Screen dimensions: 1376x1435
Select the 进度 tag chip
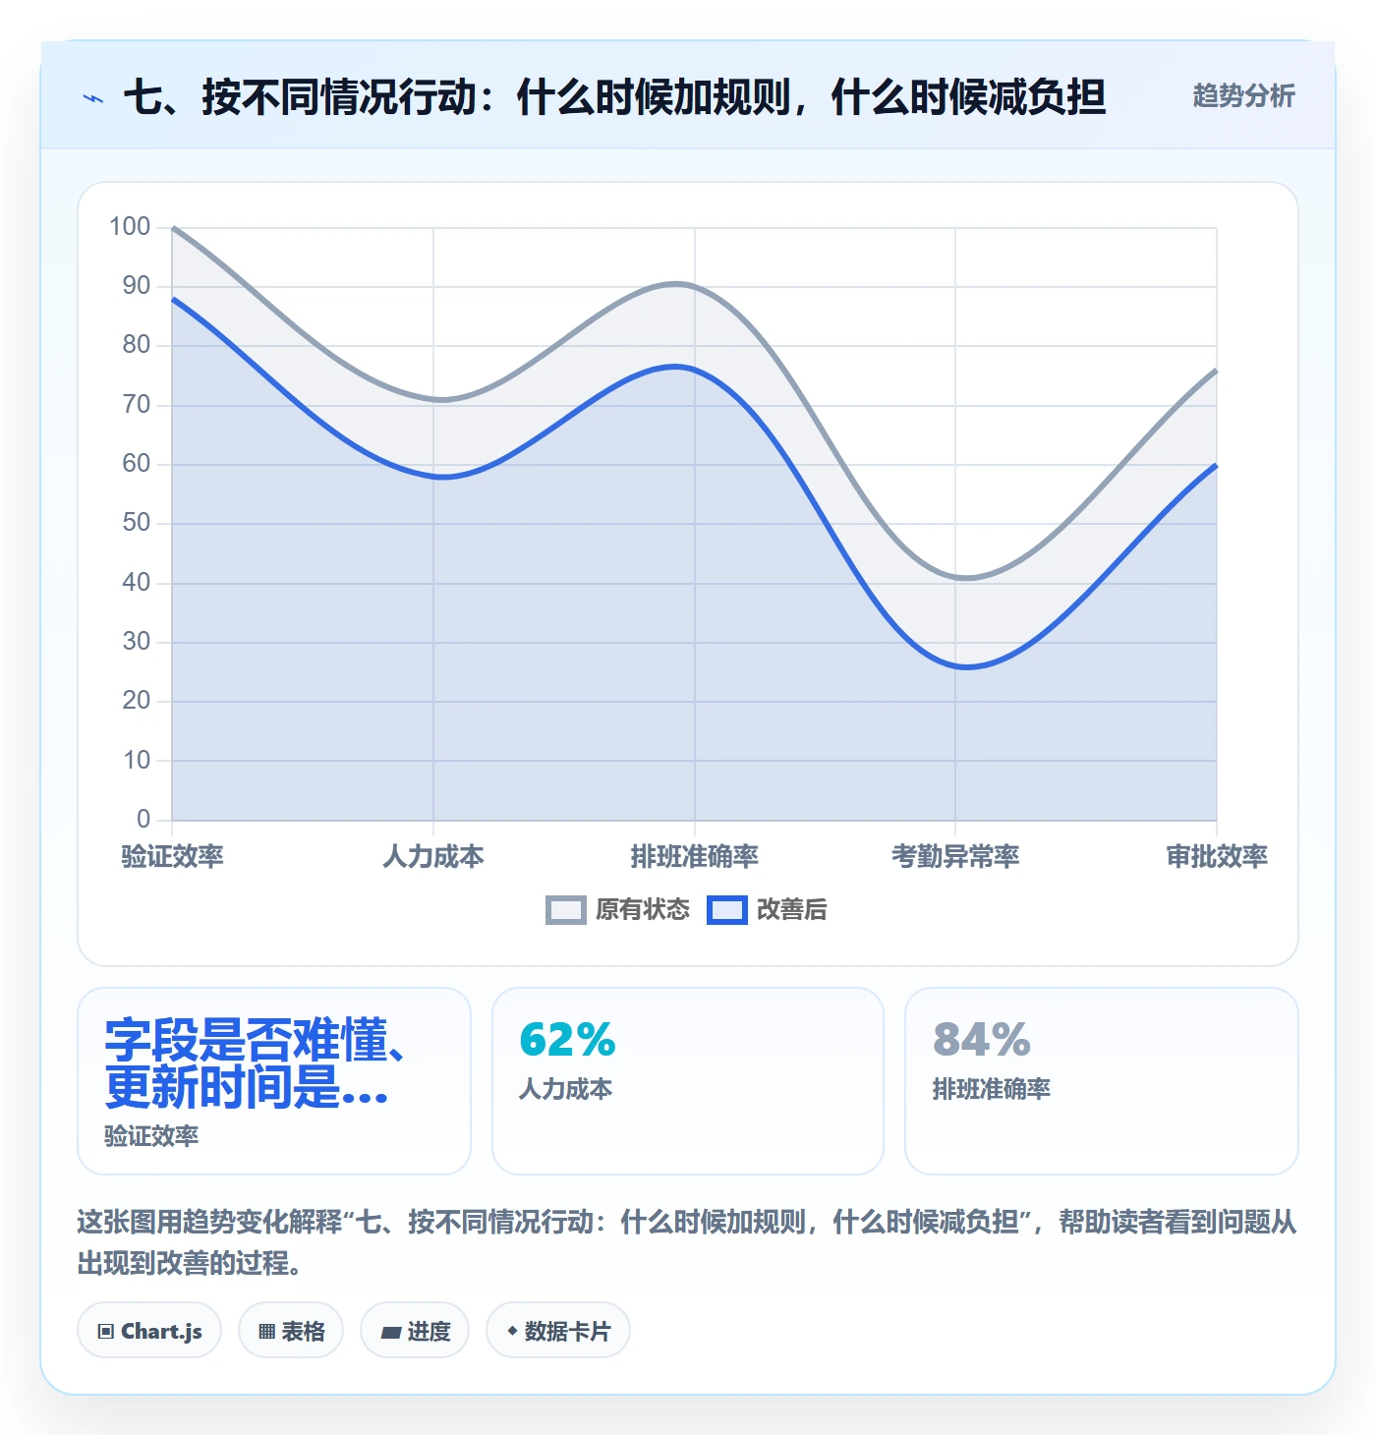[415, 1331]
